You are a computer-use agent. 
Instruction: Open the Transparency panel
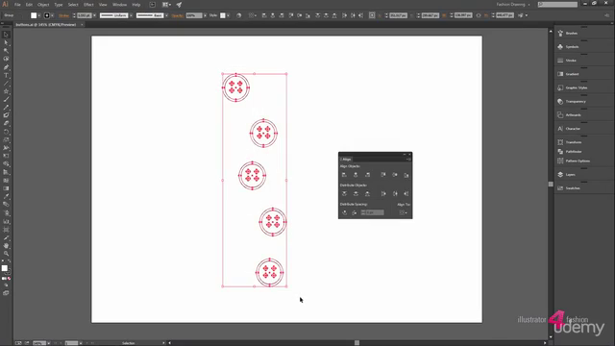pos(572,101)
